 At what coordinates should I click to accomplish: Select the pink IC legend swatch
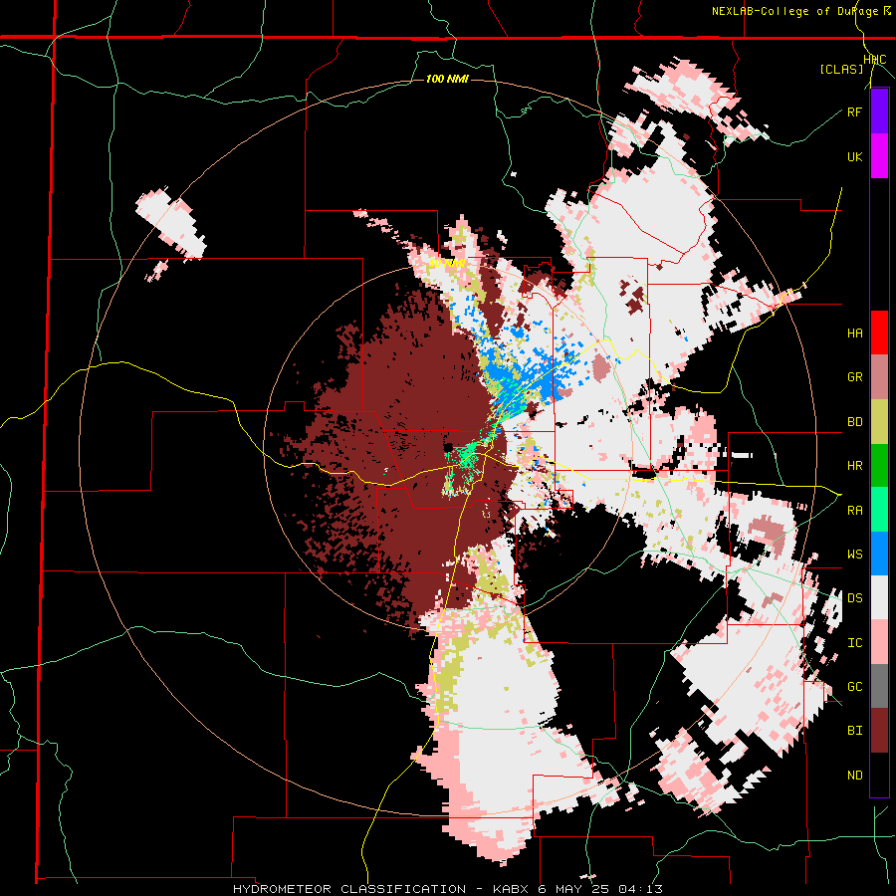[x=879, y=642]
